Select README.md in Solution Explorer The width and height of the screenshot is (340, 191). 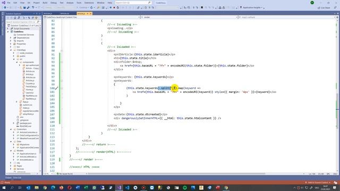(x=25, y=126)
